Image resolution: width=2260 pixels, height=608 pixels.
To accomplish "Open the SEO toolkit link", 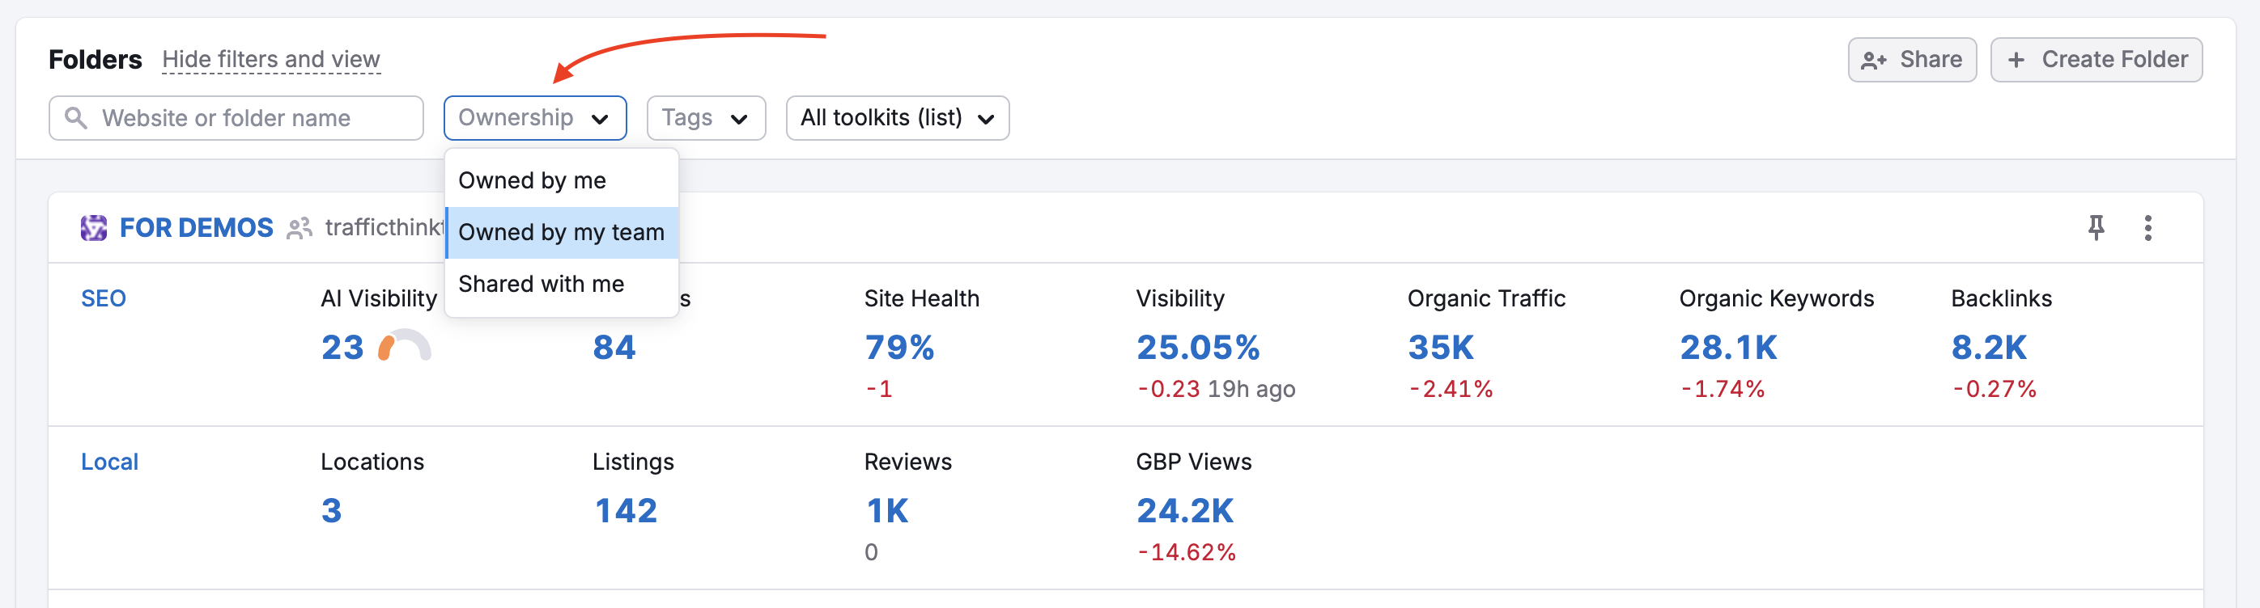I will 104,298.
